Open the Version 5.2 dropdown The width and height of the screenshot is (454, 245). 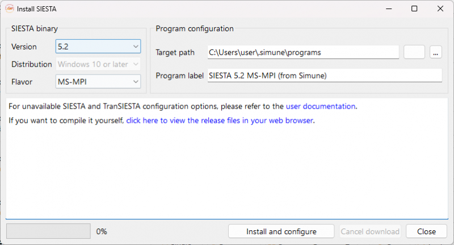[98, 47]
